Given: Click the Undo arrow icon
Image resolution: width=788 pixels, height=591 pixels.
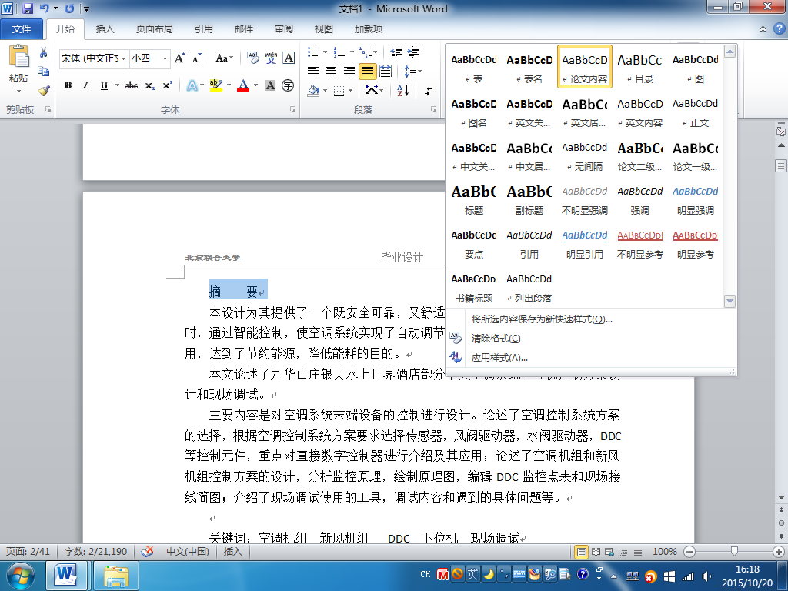Looking at the screenshot, I should 44,8.
